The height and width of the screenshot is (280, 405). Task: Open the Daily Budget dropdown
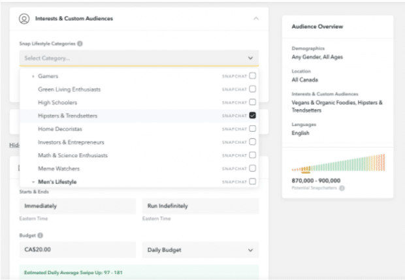pos(200,250)
